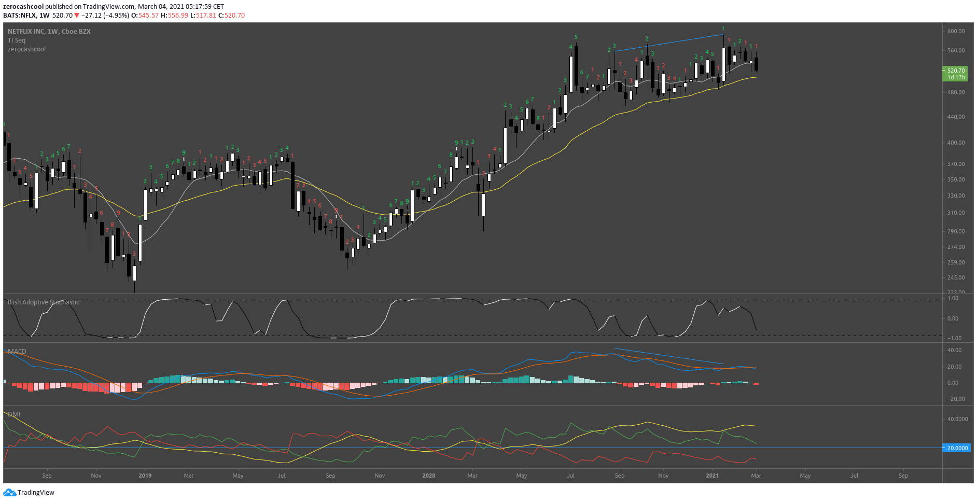Image resolution: width=977 pixels, height=502 pixels.
Task: Click the 560.00 price axis label
Action: point(956,51)
